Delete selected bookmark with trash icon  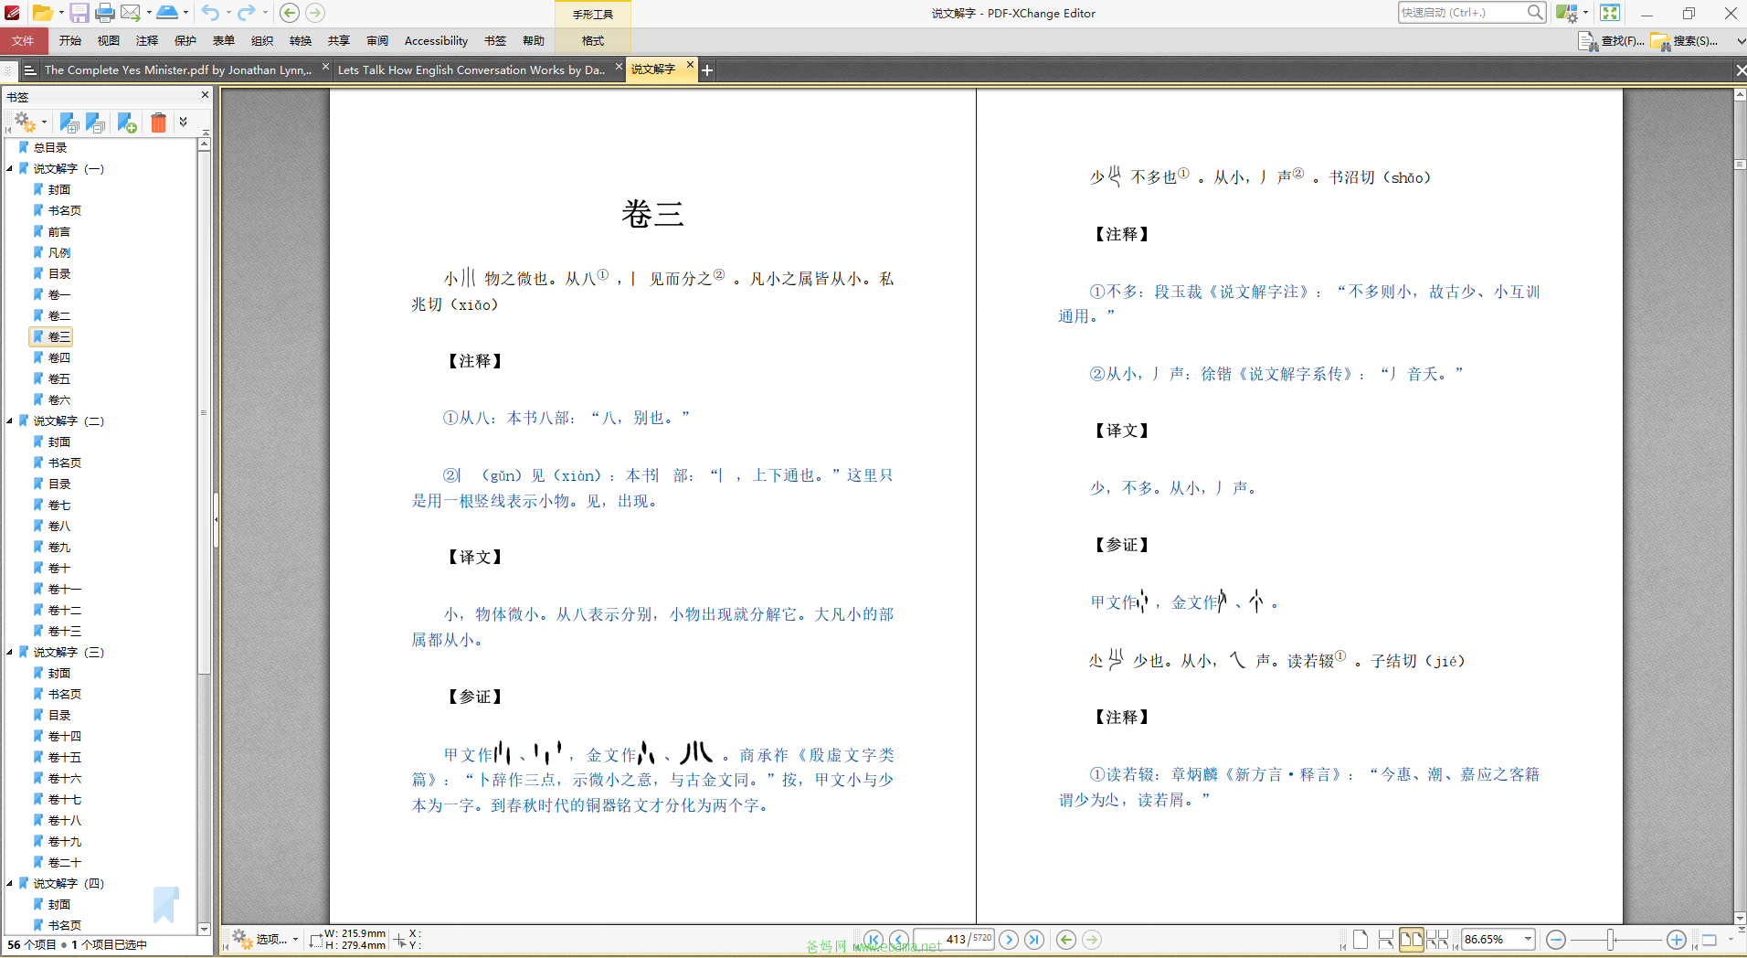point(158,122)
